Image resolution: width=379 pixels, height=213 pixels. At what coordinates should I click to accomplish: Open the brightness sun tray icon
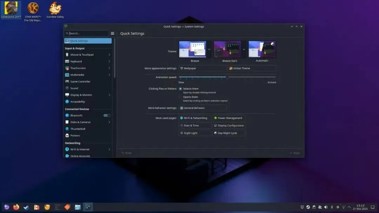pyautogui.click(x=338, y=207)
